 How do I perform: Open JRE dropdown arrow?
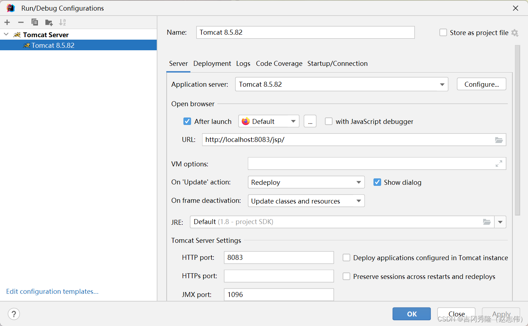[500, 222]
